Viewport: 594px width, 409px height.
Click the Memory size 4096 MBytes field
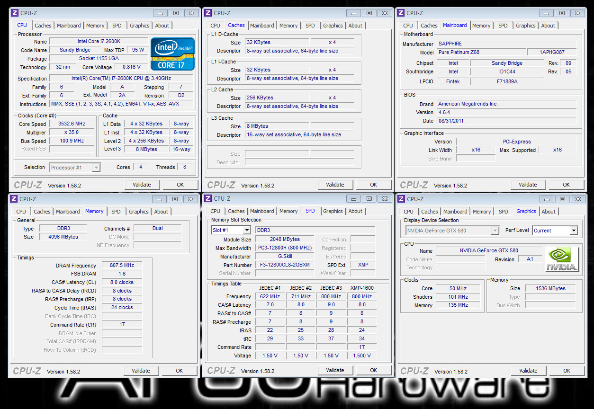[x=63, y=237]
